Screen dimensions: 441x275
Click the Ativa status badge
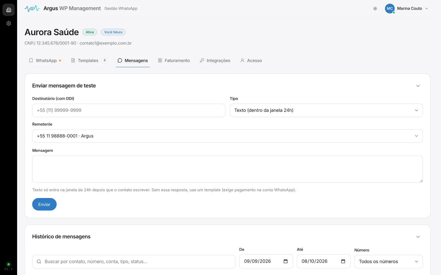[x=90, y=32]
